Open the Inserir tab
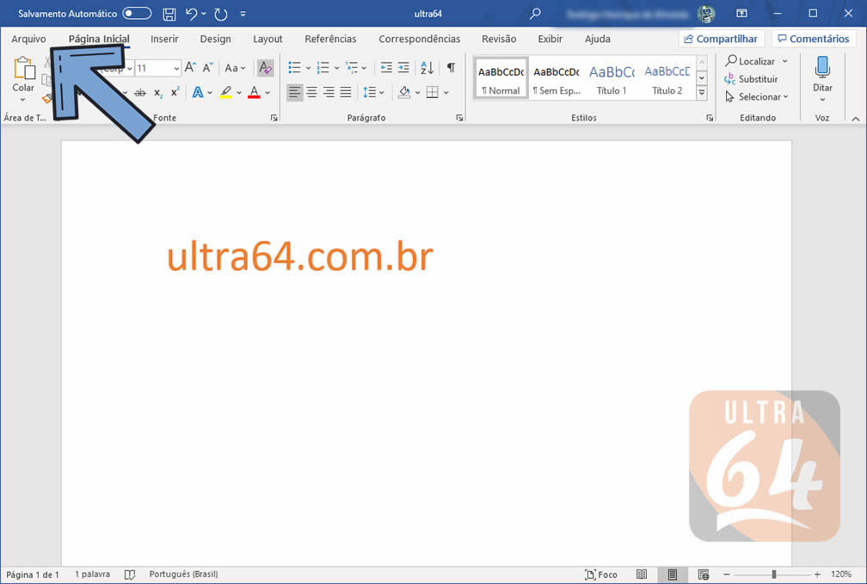The width and height of the screenshot is (867, 584). pos(164,39)
